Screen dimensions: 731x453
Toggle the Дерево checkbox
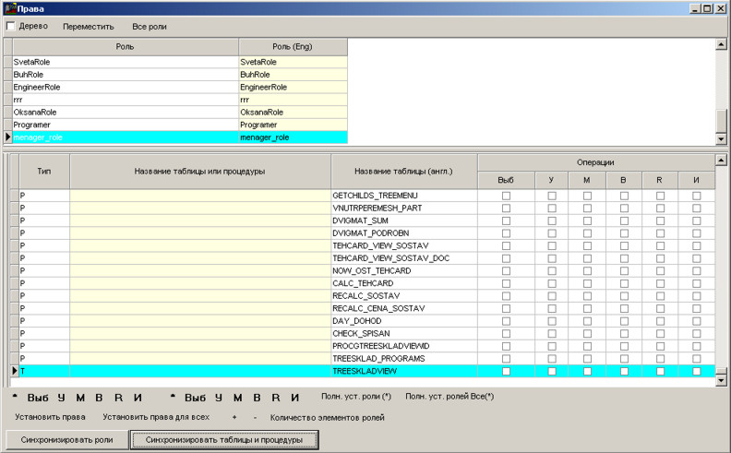point(11,26)
